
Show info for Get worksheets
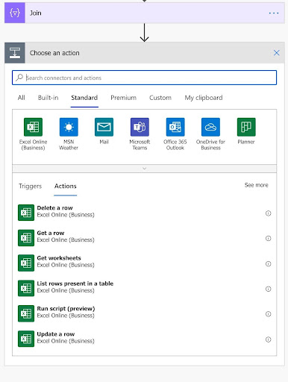tap(268, 263)
